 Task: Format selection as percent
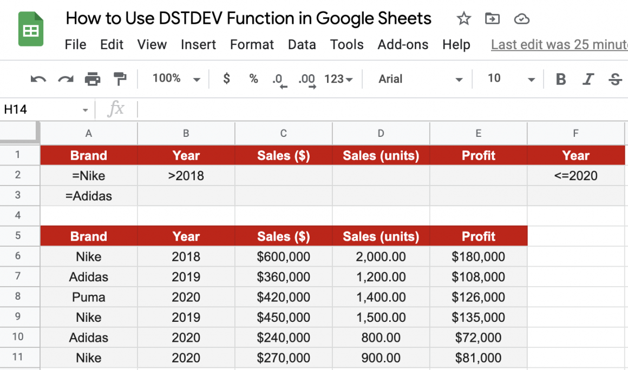253,78
